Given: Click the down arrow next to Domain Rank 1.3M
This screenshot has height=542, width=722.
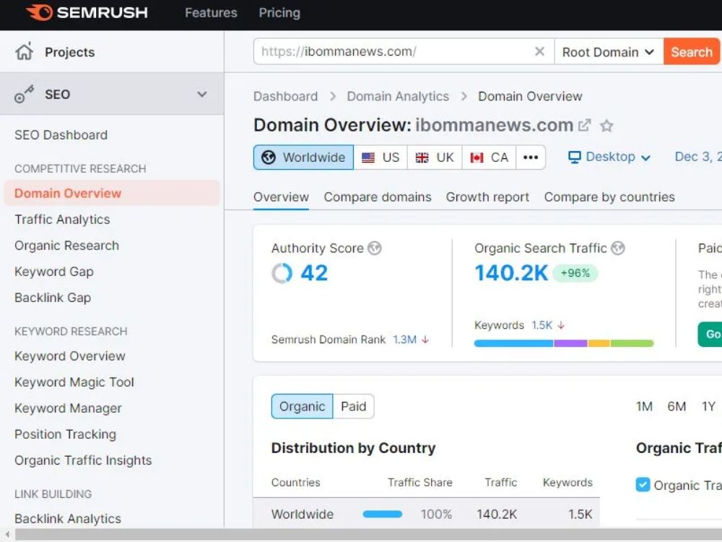Looking at the screenshot, I should point(425,339).
